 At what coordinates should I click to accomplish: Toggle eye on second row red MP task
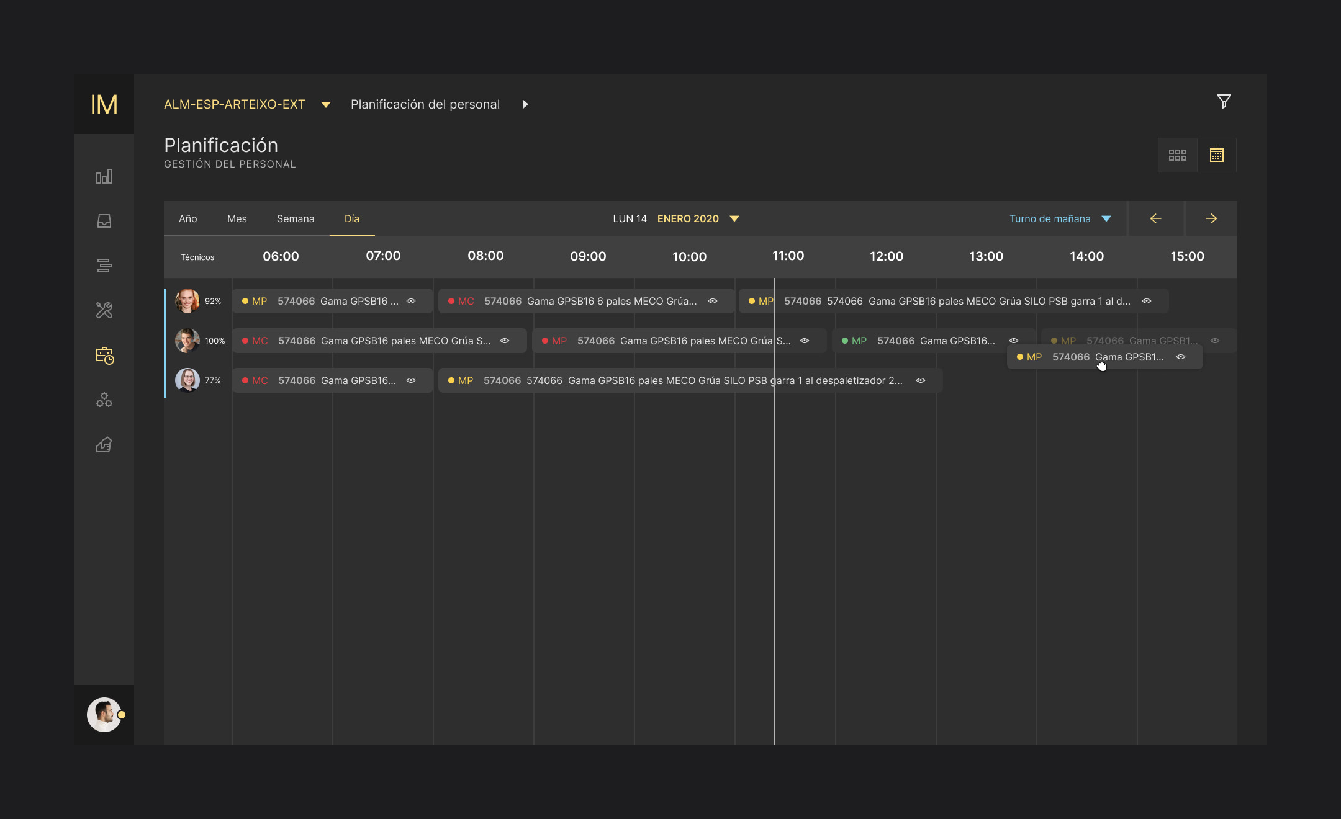(x=805, y=341)
